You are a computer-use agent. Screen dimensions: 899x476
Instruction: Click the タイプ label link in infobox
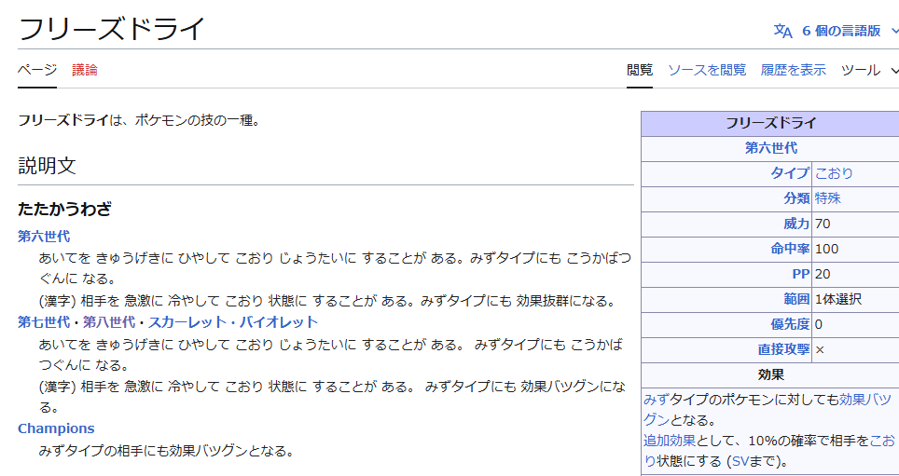pyautogui.click(x=790, y=173)
